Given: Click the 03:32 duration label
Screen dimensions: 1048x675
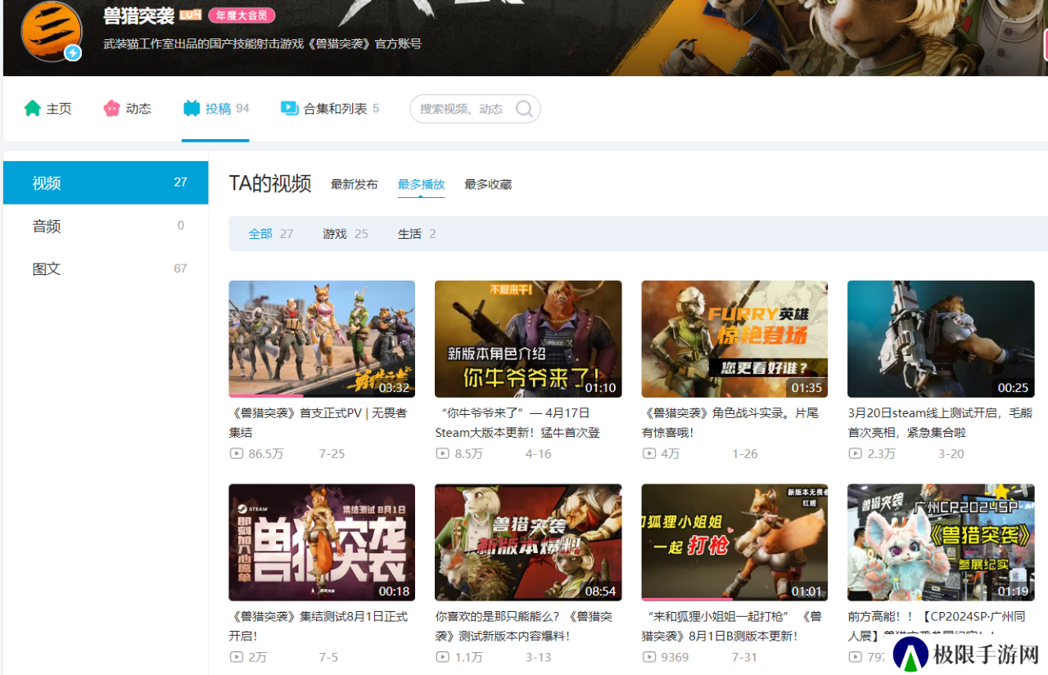Looking at the screenshot, I should [394, 387].
